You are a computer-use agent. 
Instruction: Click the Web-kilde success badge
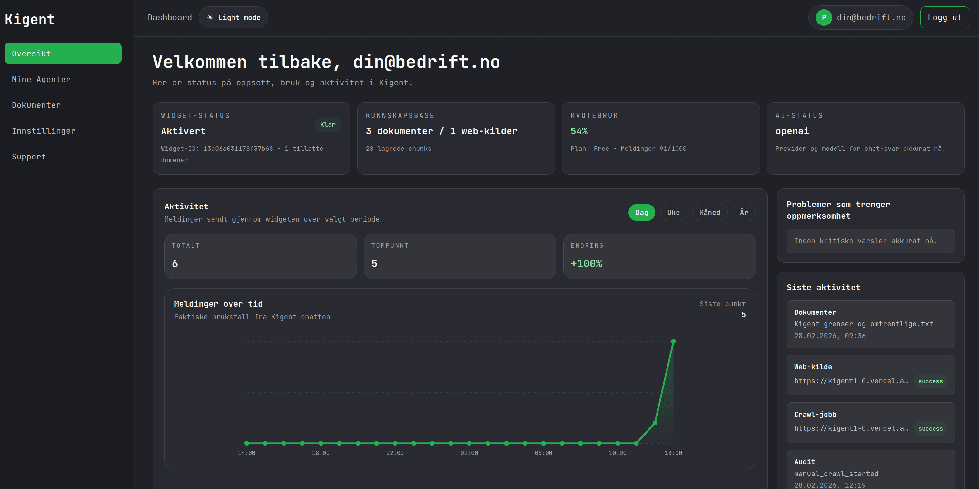pyautogui.click(x=930, y=381)
